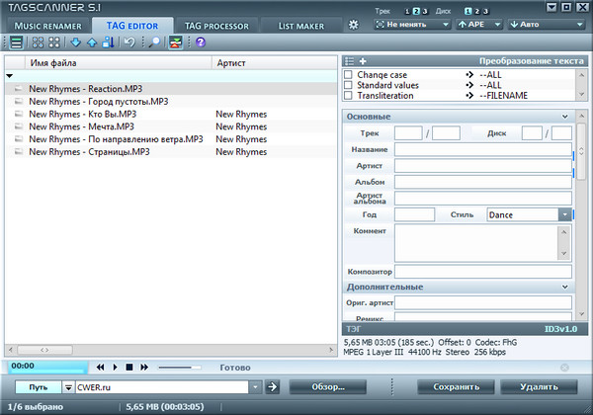Expand the APE tag type dropdown
This screenshot has height=415, width=593.
477,24
